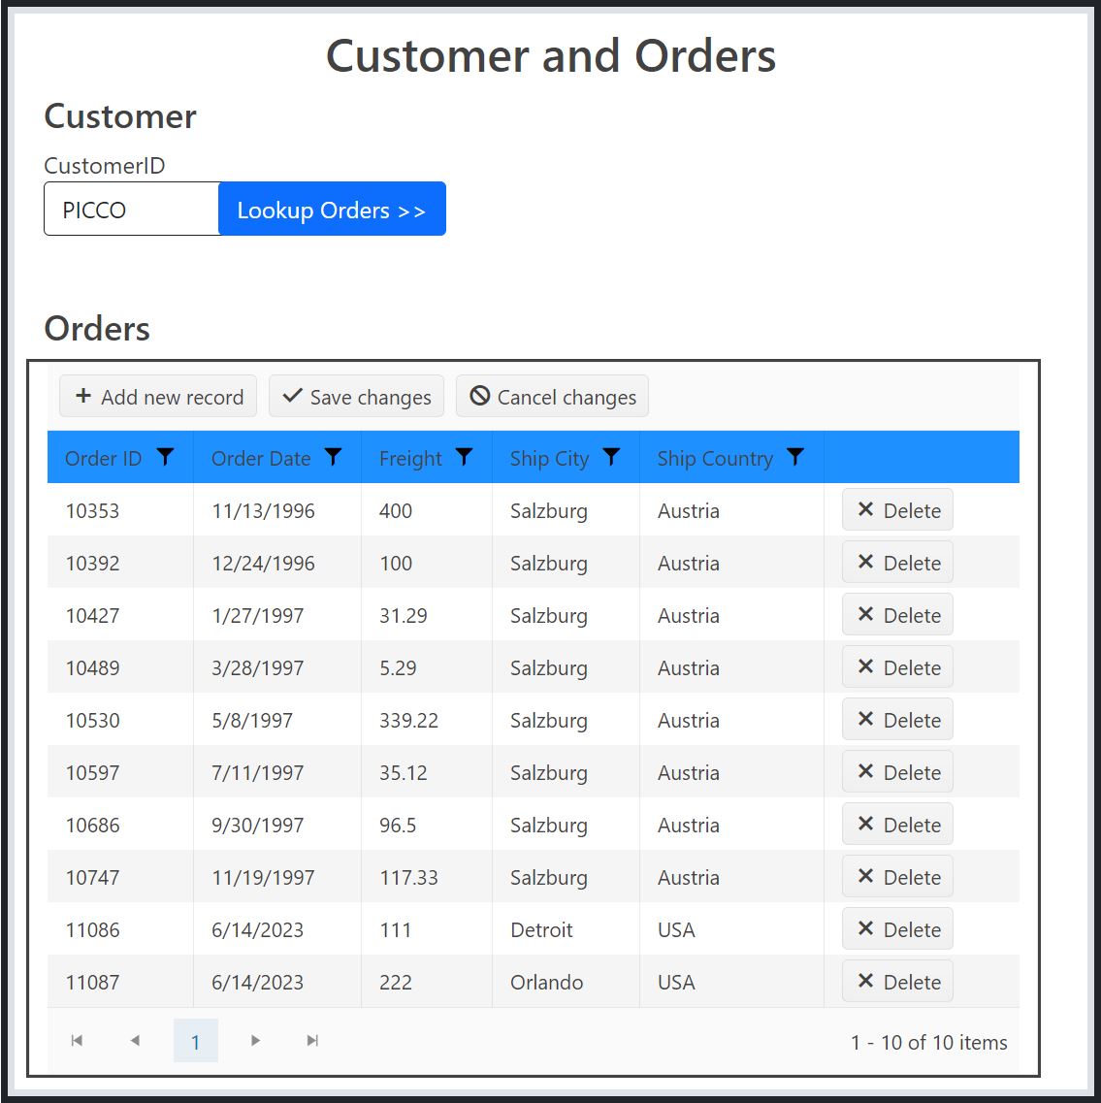Select the USA cell for order 11087

click(x=731, y=982)
